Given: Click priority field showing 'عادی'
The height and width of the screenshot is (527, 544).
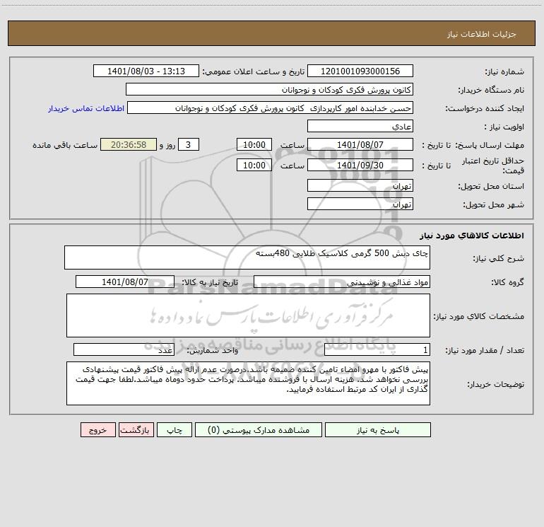Looking at the screenshot, I should pyautogui.click(x=360, y=126).
